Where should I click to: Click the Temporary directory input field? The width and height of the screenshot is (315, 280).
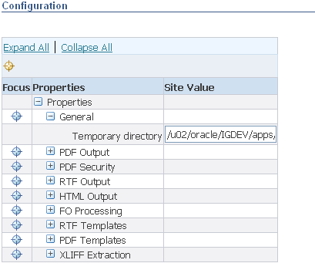pos(220,134)
